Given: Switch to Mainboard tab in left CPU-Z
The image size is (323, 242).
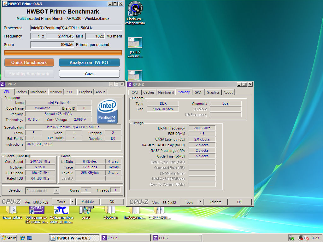Looking at the screenshot, I should click(38, 92).
